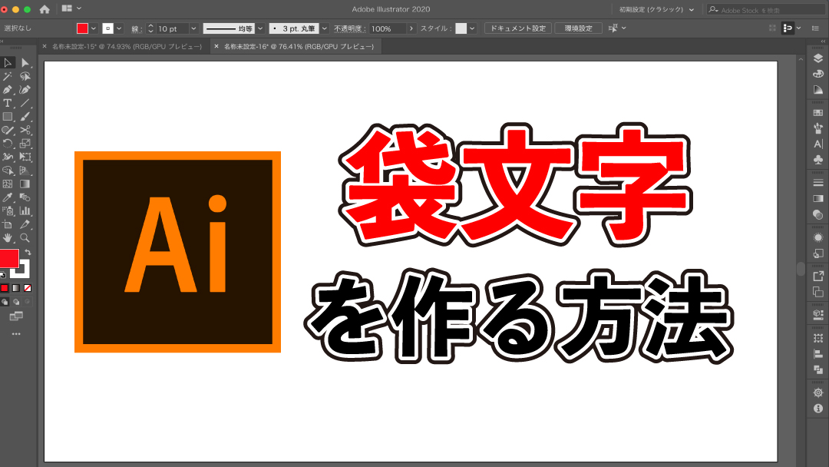Select the Paintbrush tool

tap(25, 116)
